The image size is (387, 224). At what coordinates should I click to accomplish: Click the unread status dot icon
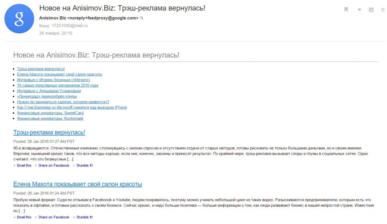(x=359, y=9)
